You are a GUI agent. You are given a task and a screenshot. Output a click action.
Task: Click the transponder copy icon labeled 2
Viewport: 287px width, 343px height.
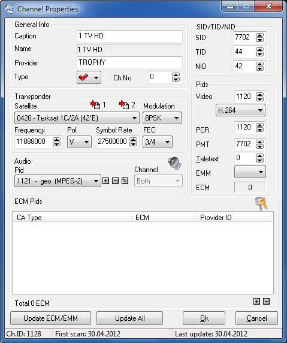(x=124, y=105)
